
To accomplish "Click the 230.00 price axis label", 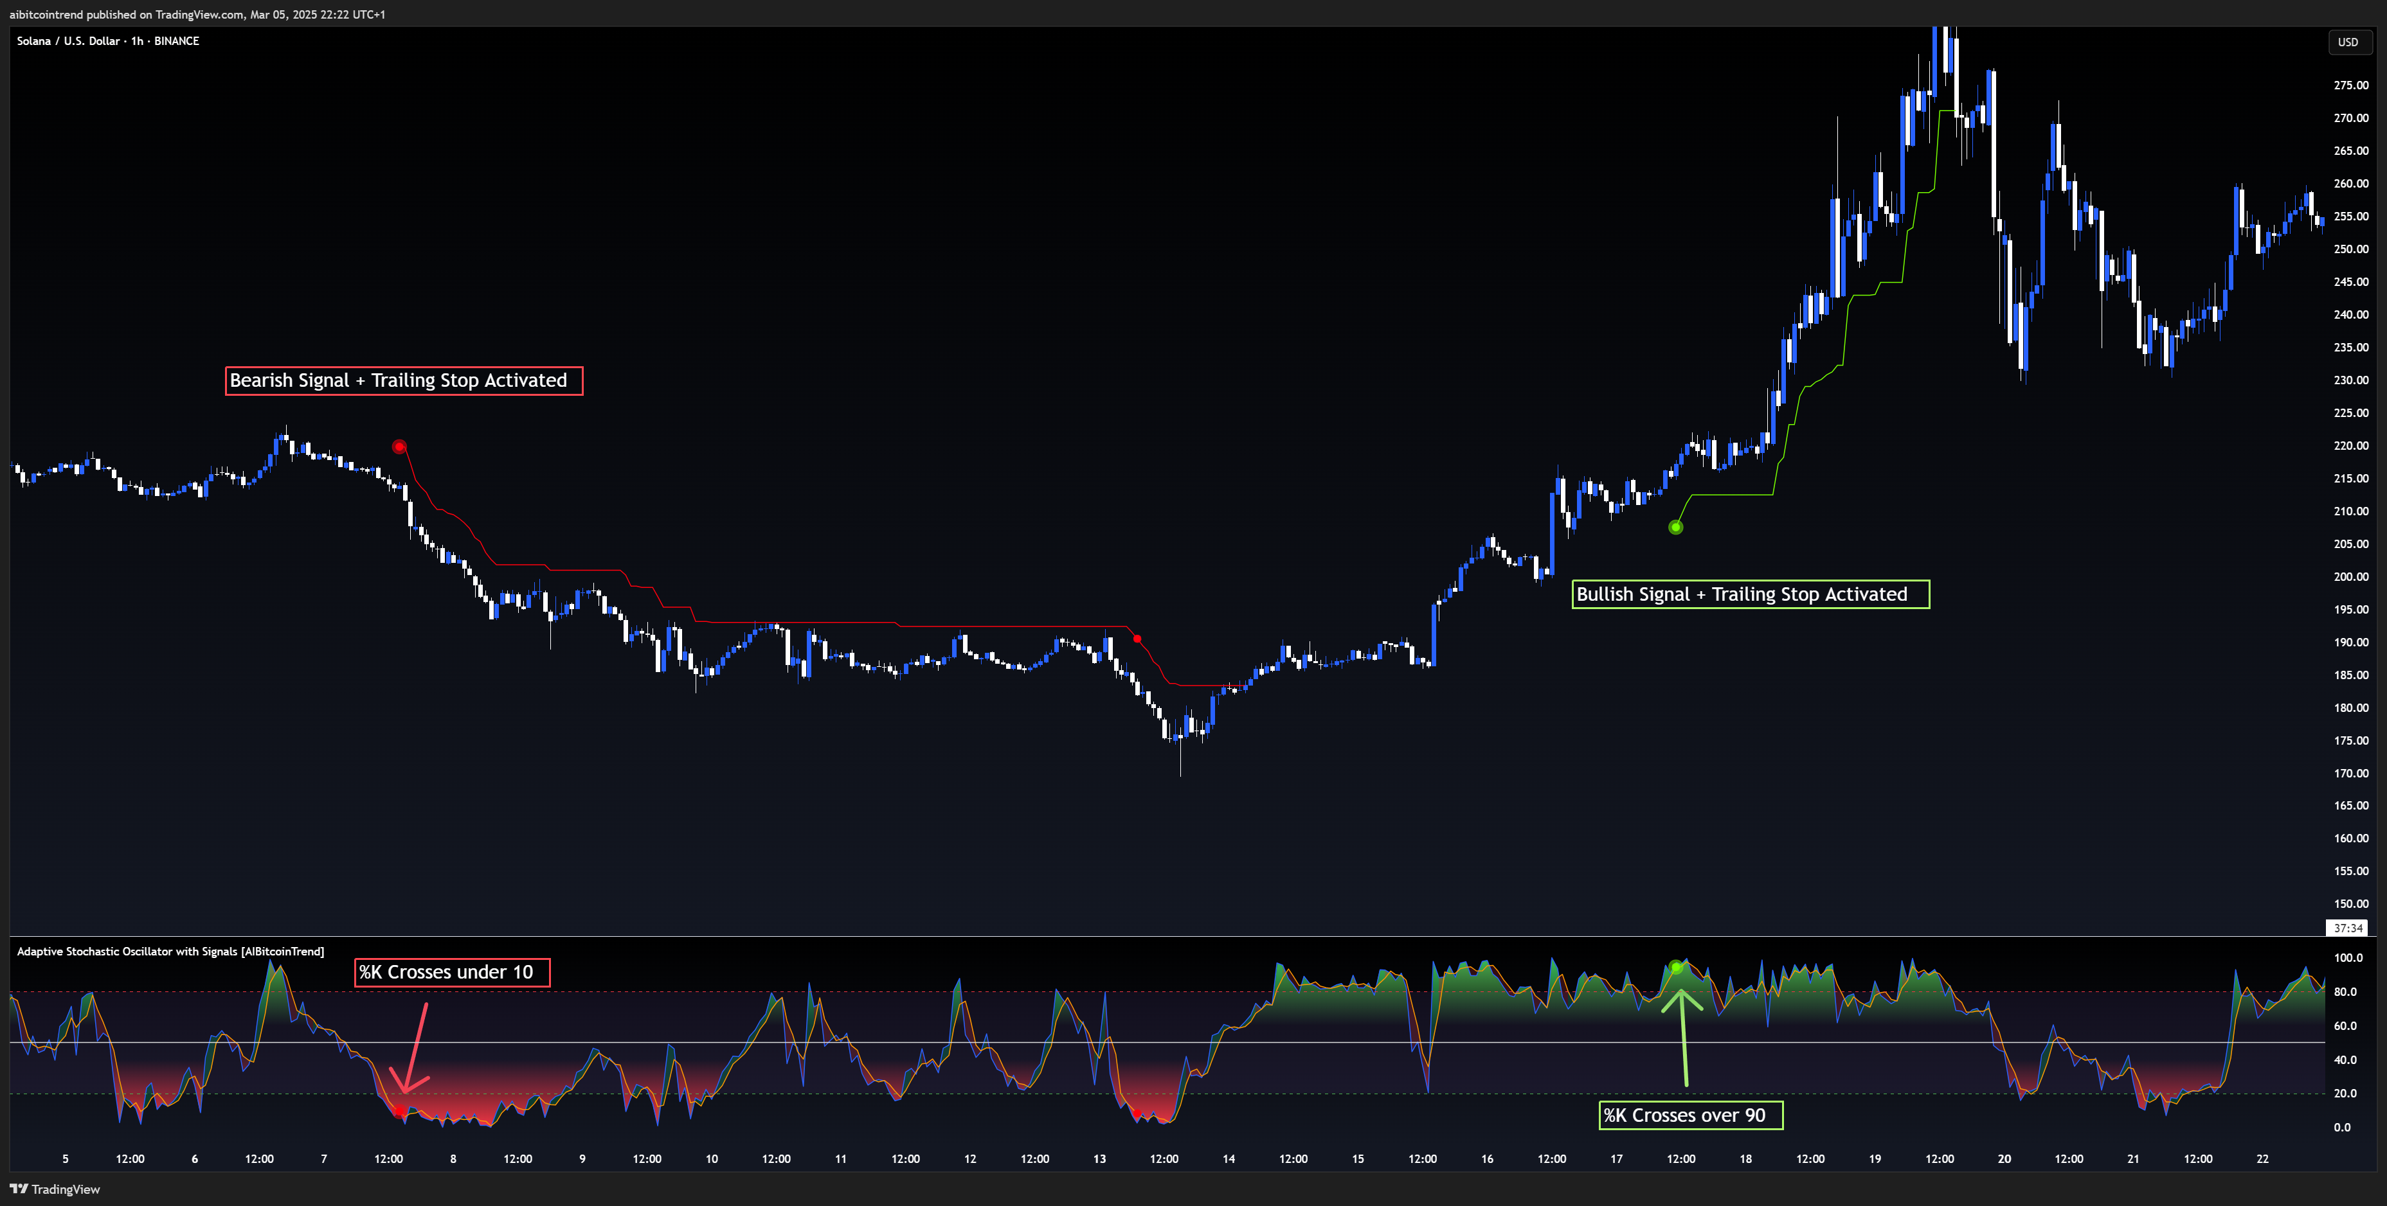I will pos(2351,380).
